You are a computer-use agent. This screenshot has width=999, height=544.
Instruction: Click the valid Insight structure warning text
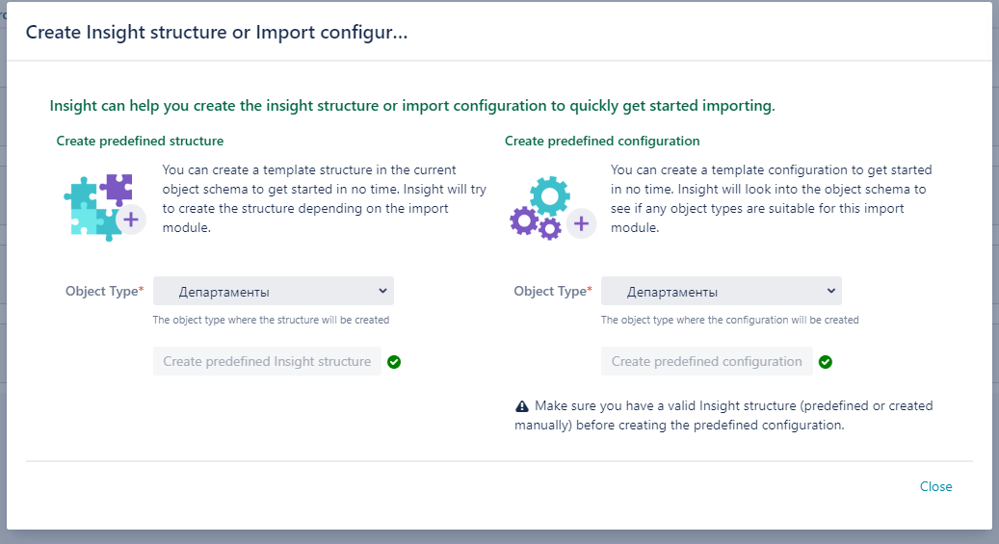click(723, 415)
